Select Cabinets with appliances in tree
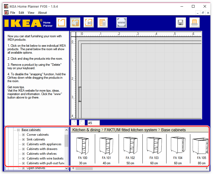Viewport: 213px width, 174px height. pos(44,144)
